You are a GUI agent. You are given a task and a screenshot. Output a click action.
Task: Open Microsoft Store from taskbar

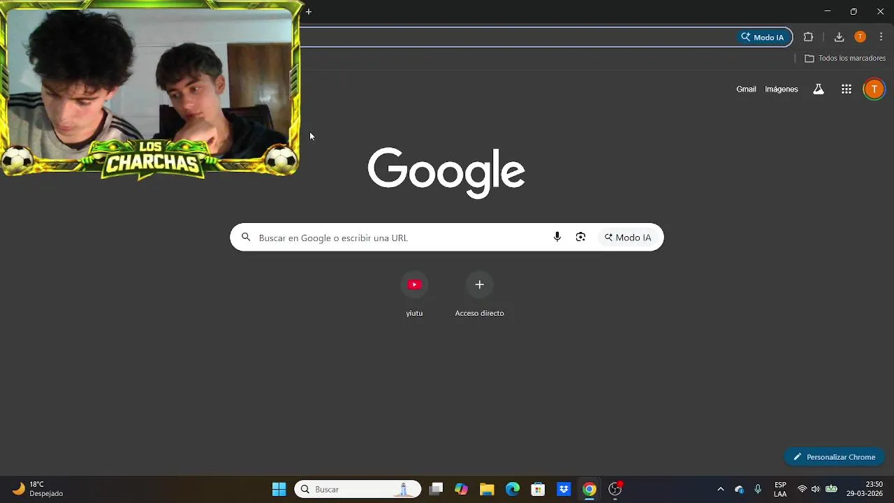click(x=538, y=489)
